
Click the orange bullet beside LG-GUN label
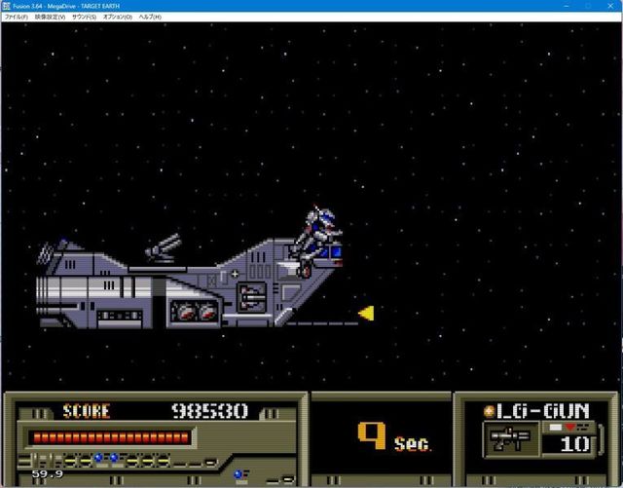click(x=489, y=411)
